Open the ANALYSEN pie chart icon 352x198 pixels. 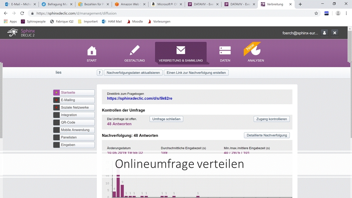pos(256,50)
